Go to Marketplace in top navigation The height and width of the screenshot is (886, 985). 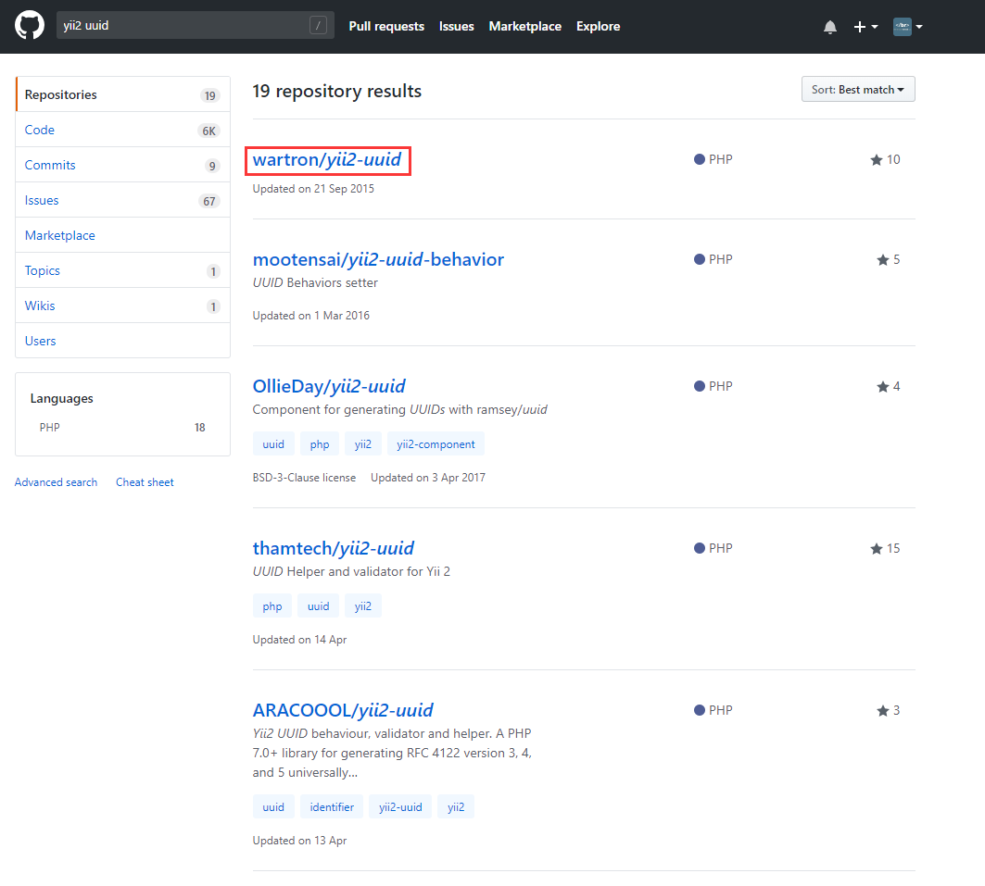(x=524, y=27)
